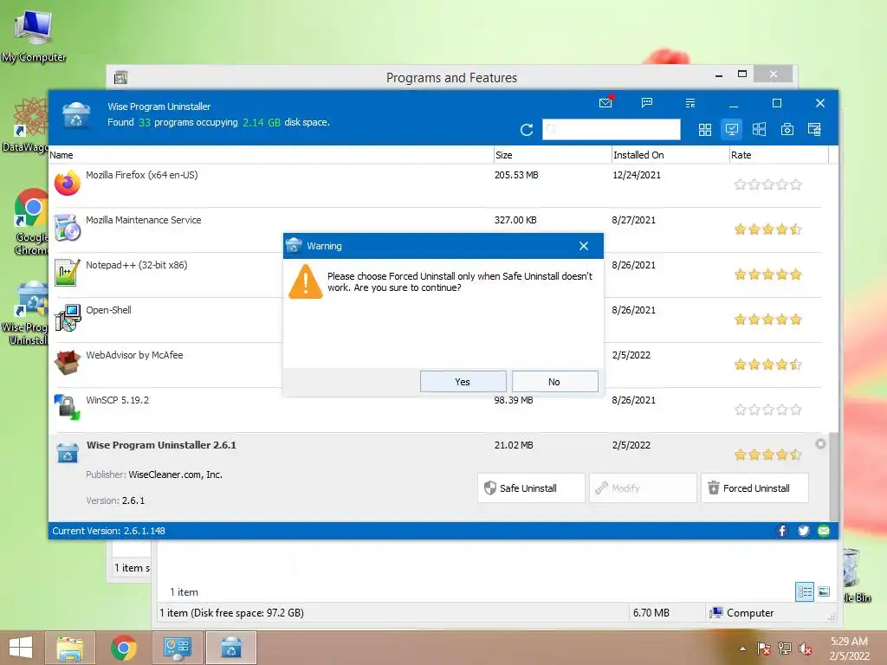The image size is (887, 665).
Task: Click the Wise Uninstaller list scrollbar
Action: coord(834,476)
